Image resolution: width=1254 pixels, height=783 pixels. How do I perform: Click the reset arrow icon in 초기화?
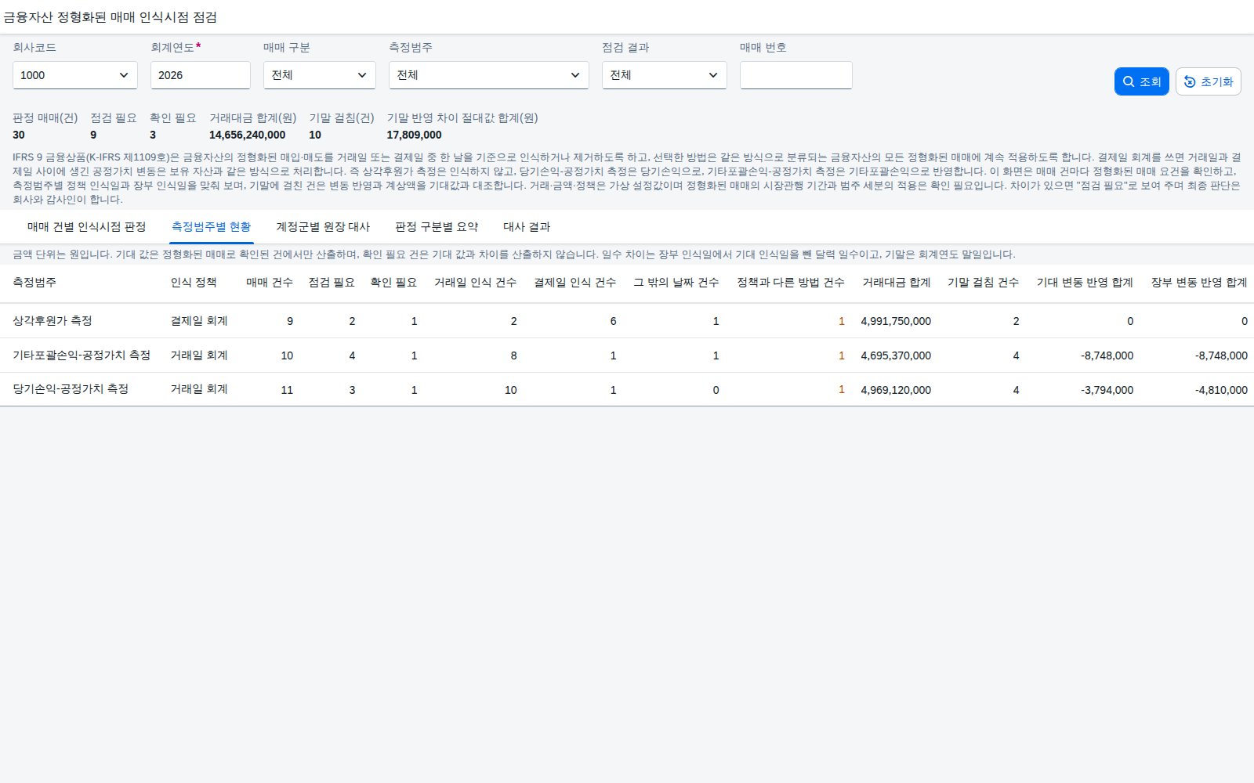[1190, 81]
